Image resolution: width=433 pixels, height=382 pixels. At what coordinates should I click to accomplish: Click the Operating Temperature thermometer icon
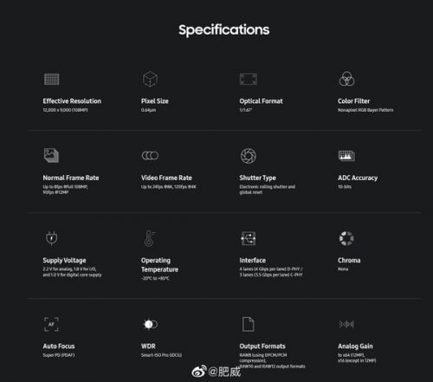[x=150, y=238]
